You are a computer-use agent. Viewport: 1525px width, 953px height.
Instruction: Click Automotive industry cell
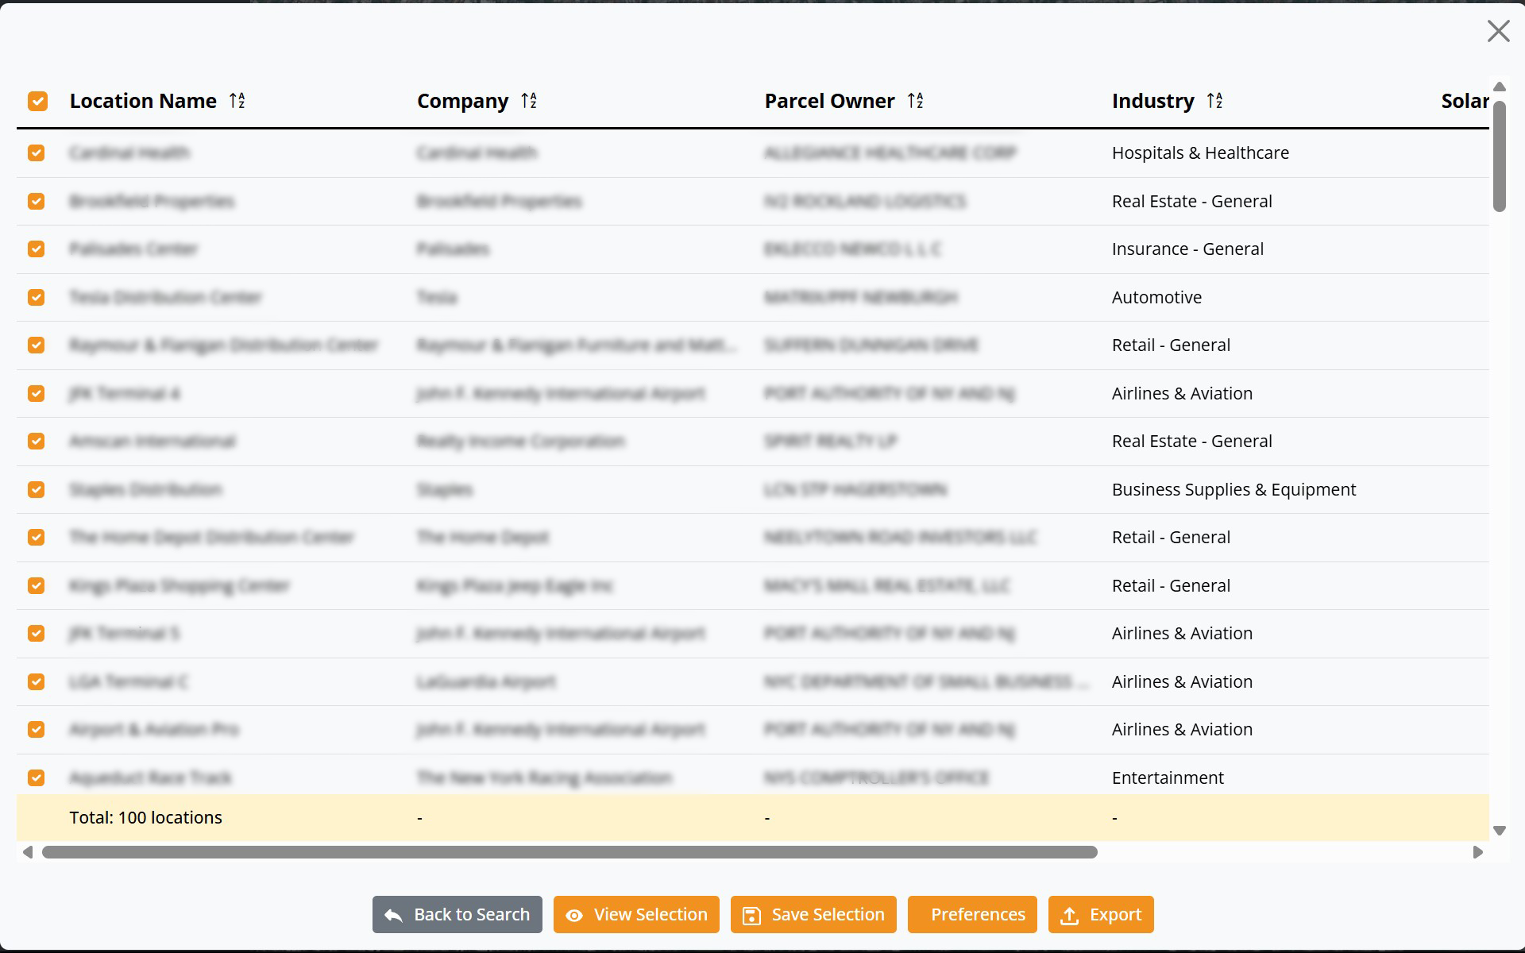tap(1156, 297)
